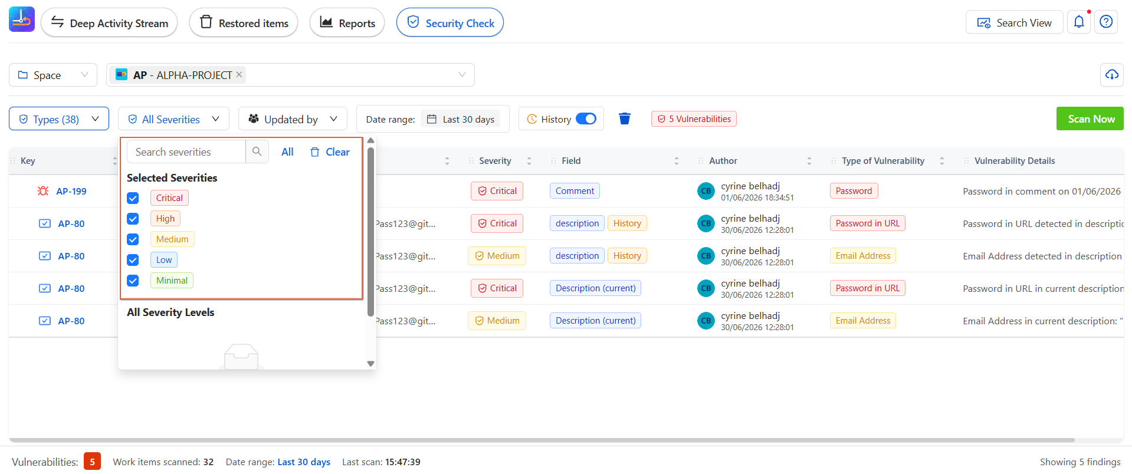
Task: Click the search magnifier in severities box
Action: click(x=257, y=152)
